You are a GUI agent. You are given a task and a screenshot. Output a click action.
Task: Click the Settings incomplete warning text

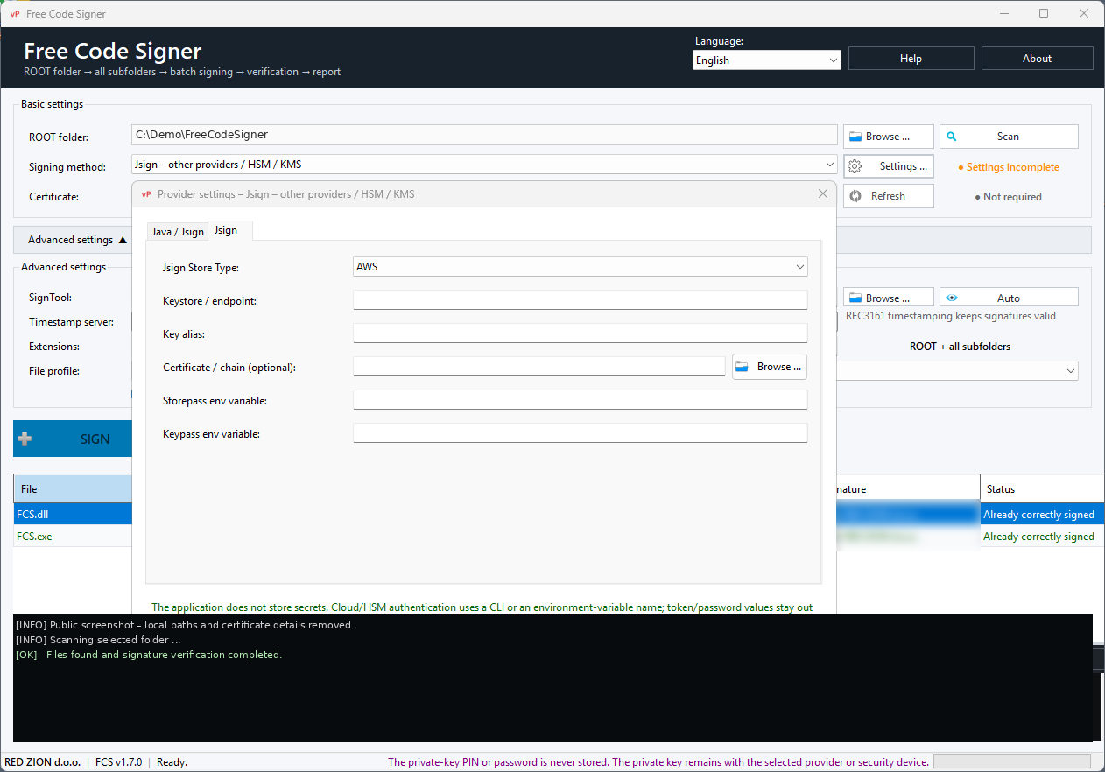1009,167
